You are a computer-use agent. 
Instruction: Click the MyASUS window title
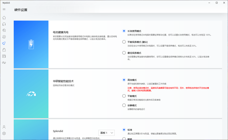pos(6,3)
